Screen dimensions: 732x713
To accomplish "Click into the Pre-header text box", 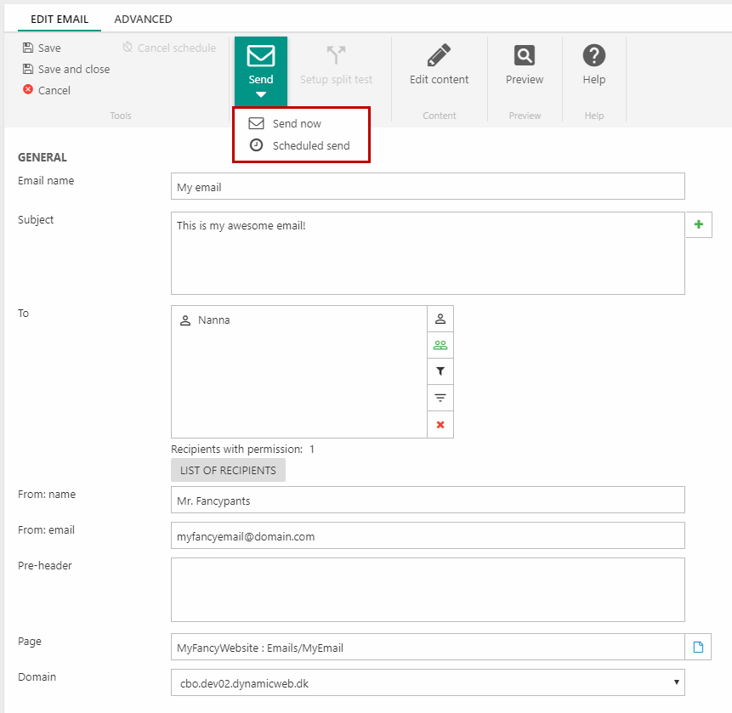I will 428,590.
